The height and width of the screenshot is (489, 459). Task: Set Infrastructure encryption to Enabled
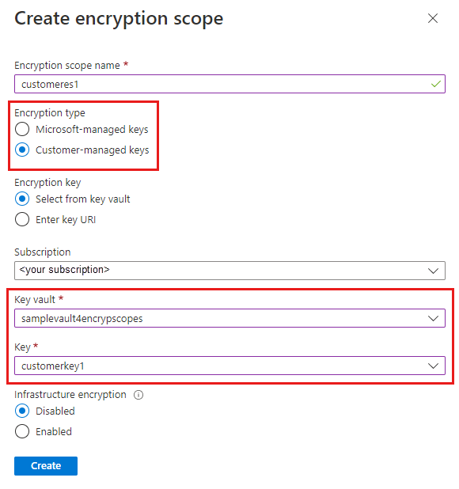[22, 431]
